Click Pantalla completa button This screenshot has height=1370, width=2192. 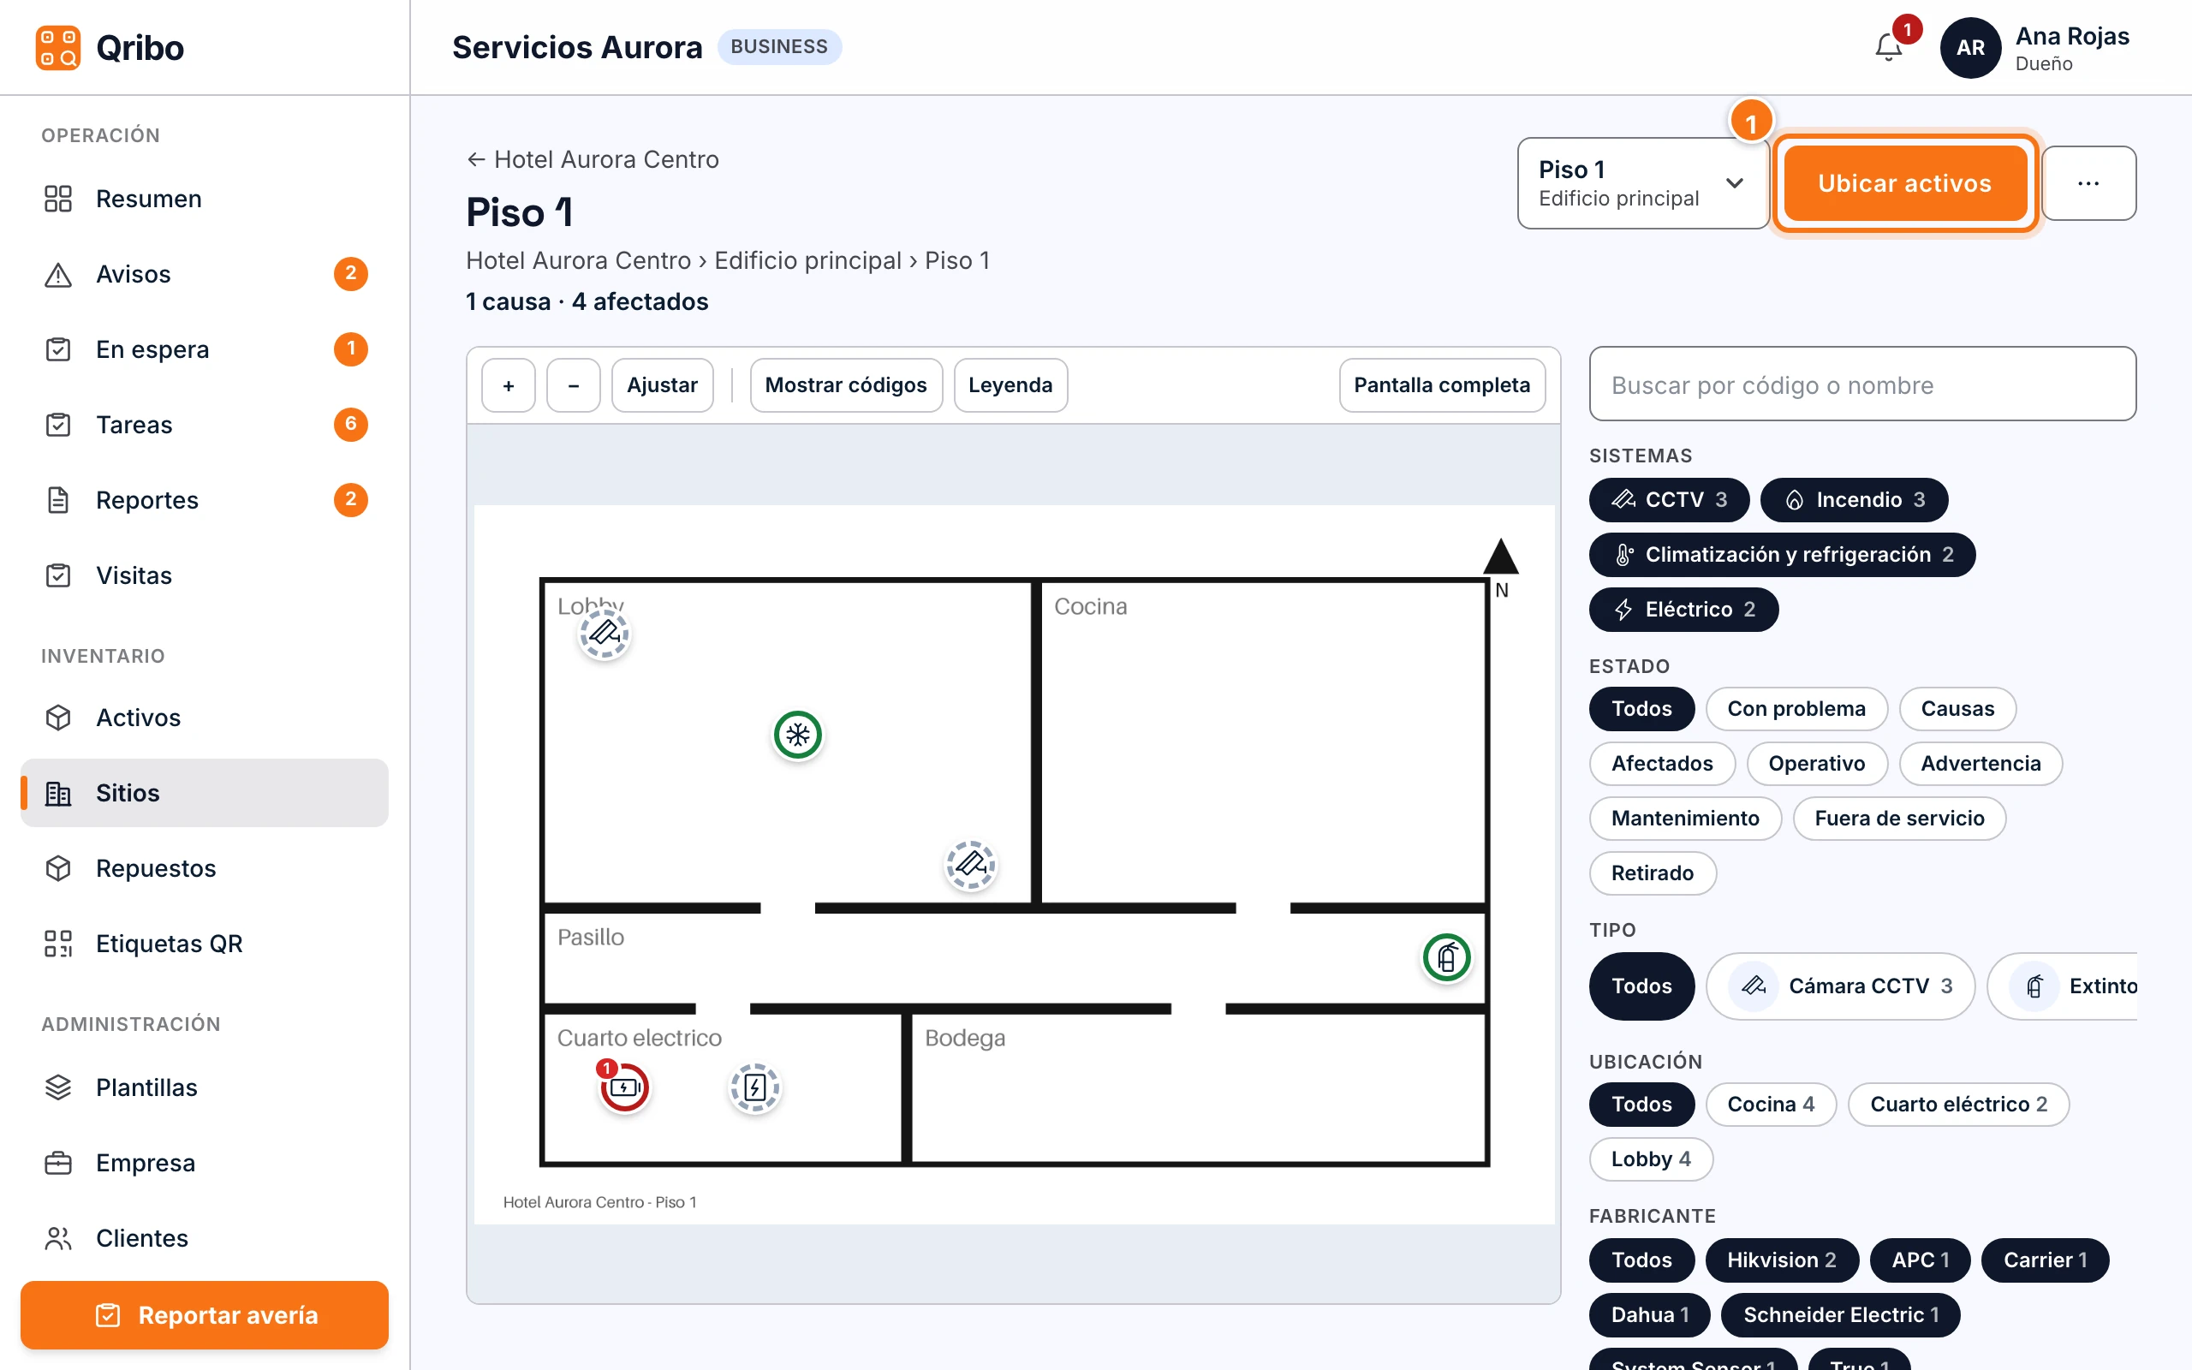[1441, 385]
